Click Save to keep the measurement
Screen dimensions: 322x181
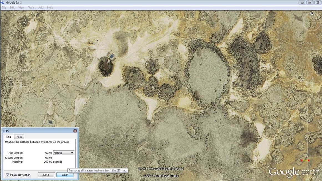pos(46,175)
